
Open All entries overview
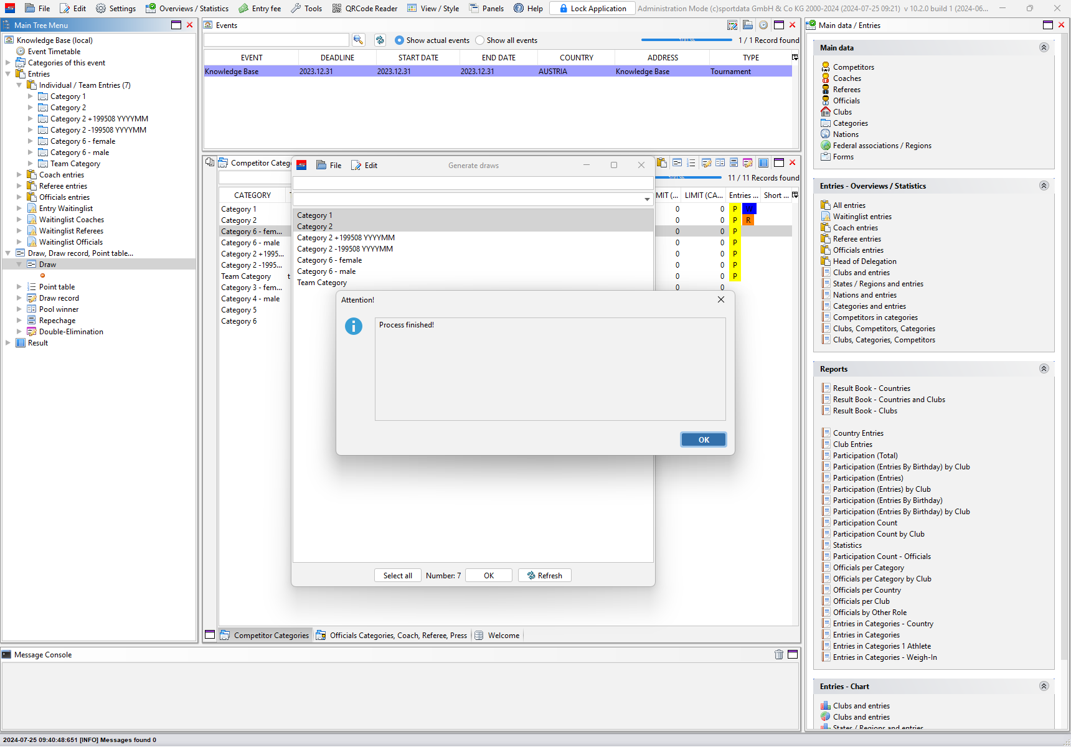pyautogui.click(x=849, y=205)
